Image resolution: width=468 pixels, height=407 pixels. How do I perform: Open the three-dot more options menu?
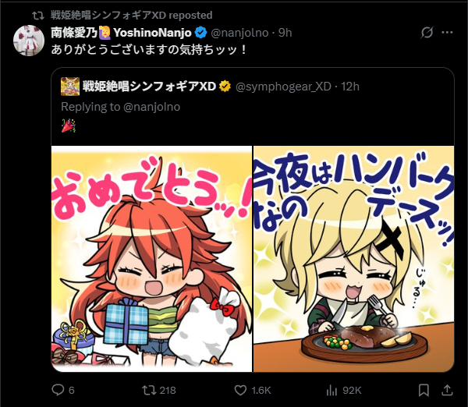(447, 32)
